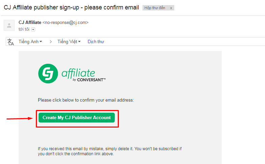Click the affiliate wordmark in the email
The image size is (265, 164).
pyautogui.click(x=78, y=73)
